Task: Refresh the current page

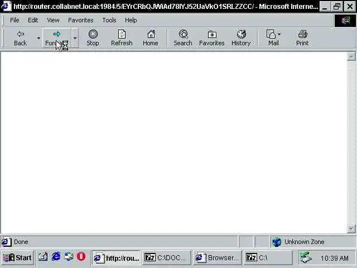Action: pos(122,38)
